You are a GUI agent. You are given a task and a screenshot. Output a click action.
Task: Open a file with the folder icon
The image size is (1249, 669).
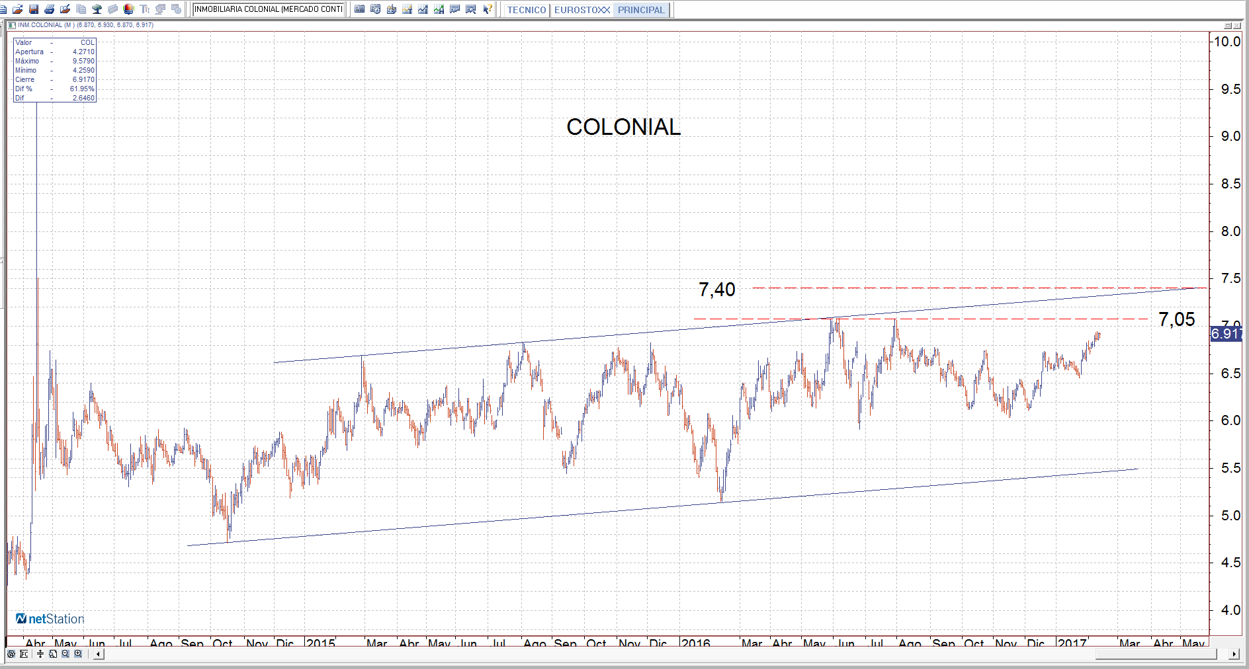coord(18,9)
